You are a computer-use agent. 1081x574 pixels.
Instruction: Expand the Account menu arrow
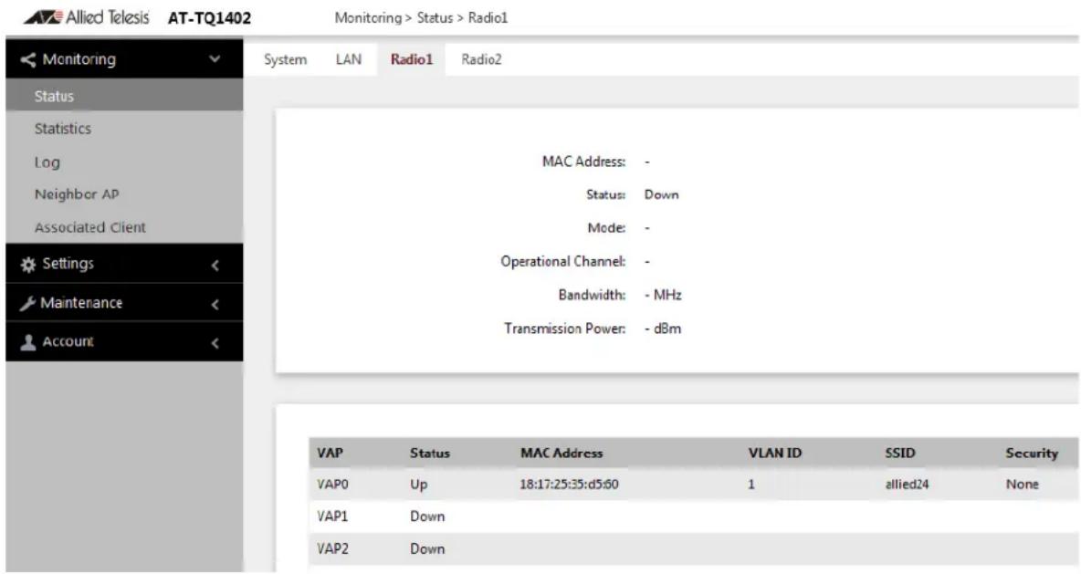(x=215, y=342)
